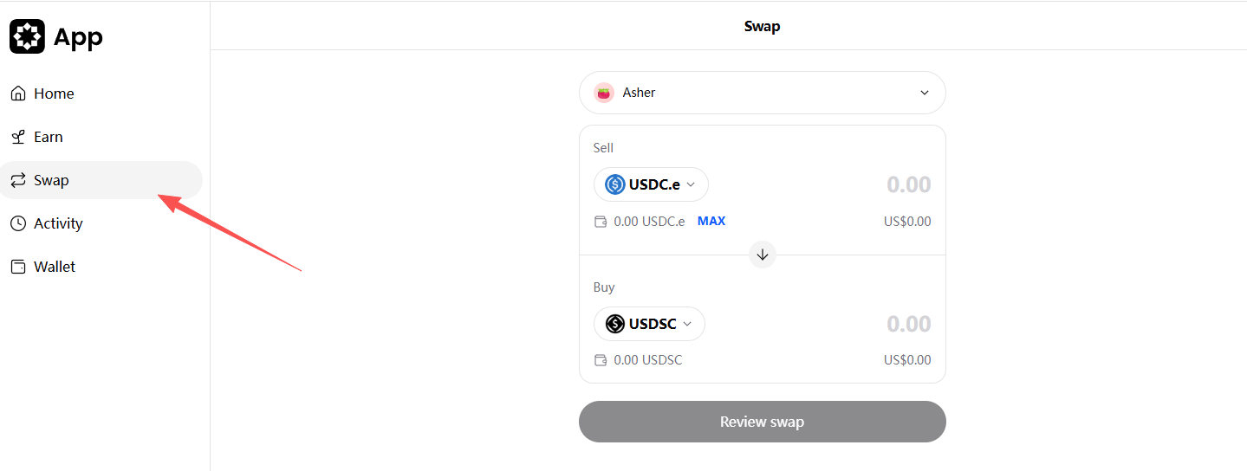Click the Home house icon
1247x471 pixels.
(18, 94)
